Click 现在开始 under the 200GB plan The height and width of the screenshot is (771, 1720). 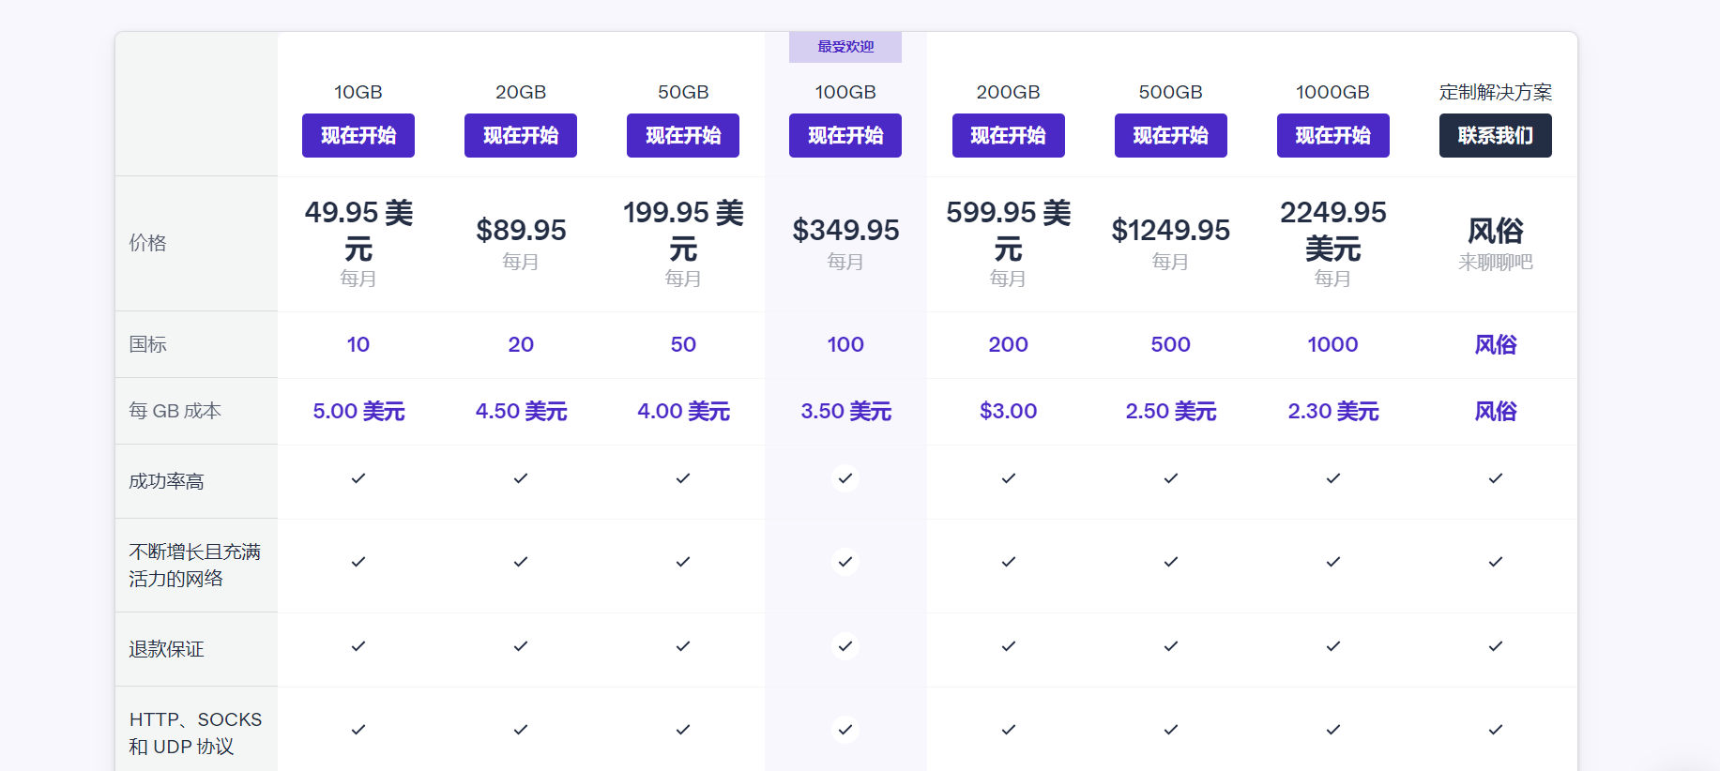[1008, 136]
